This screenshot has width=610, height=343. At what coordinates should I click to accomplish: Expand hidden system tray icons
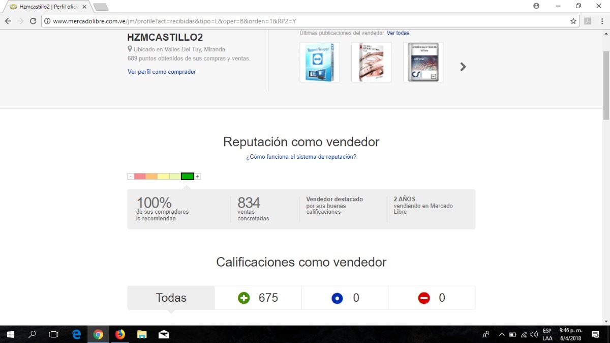(x=502, y=334)
